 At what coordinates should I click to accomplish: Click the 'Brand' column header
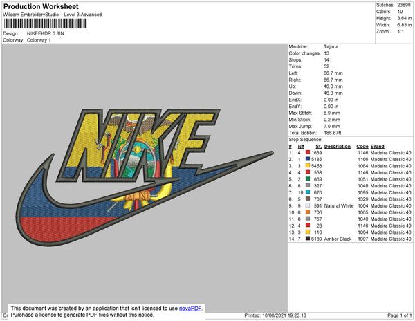click(x=377, y=147)
